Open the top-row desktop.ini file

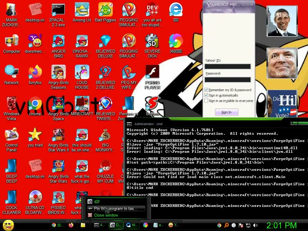[35, 12]
